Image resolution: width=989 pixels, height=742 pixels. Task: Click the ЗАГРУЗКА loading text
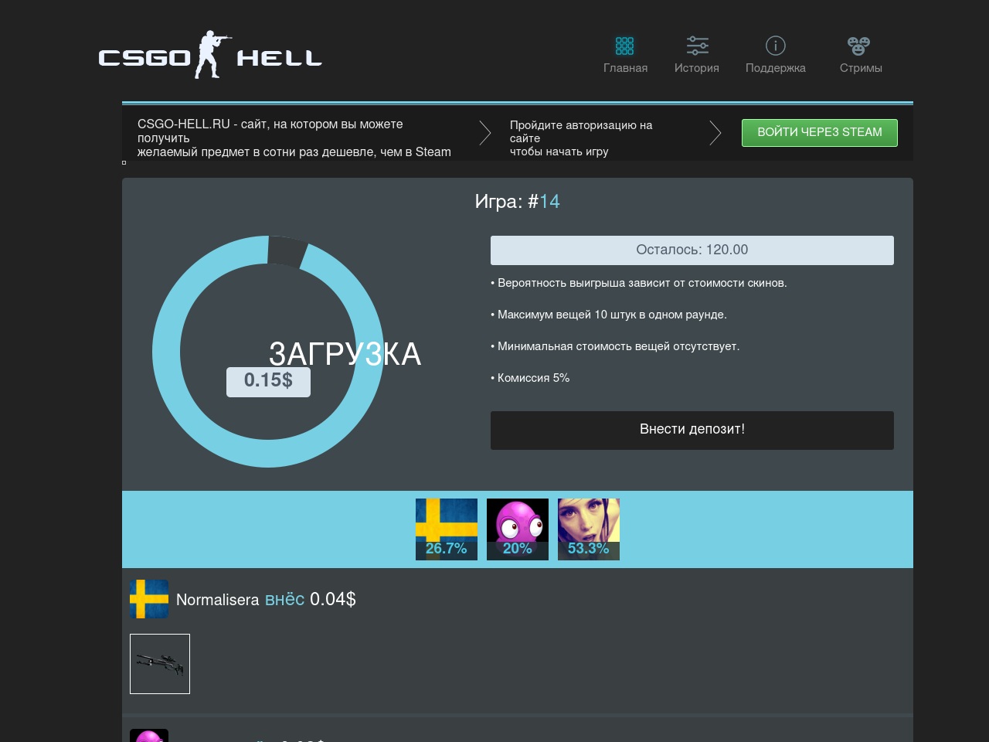(x=345, y=354)
